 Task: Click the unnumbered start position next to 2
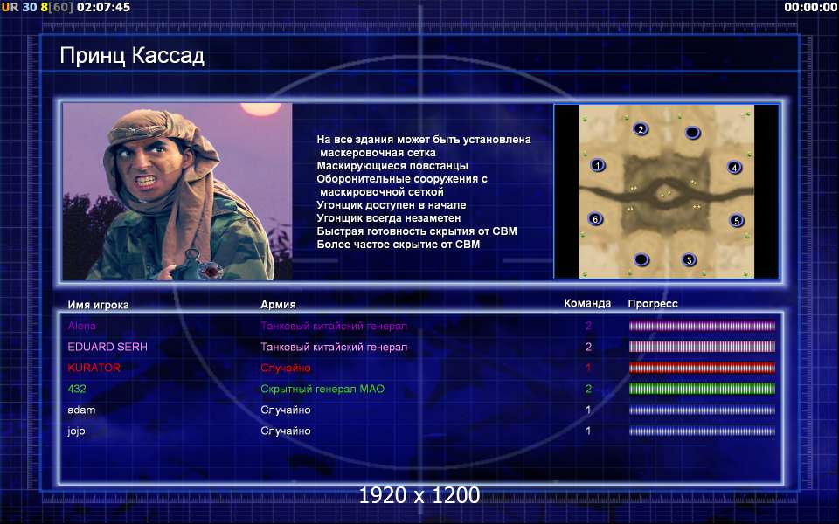(692, 132)
